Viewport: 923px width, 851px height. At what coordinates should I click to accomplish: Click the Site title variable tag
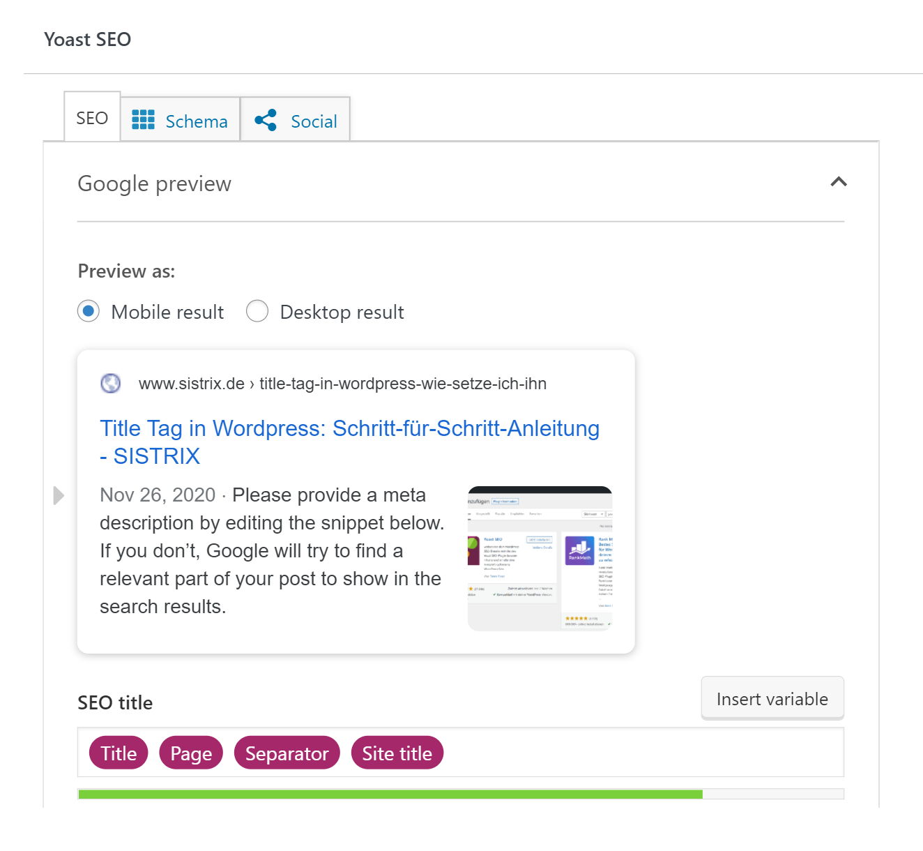pos(397,753)
